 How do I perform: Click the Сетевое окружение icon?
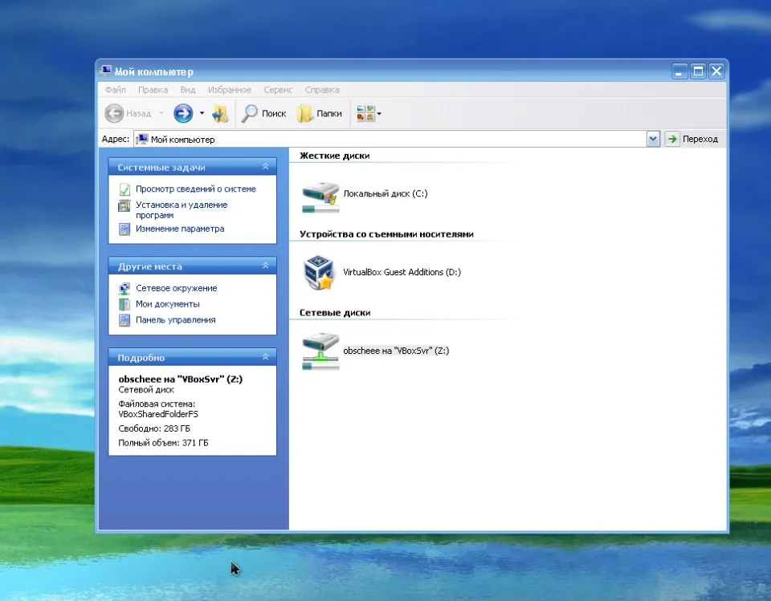click(124, 288)
